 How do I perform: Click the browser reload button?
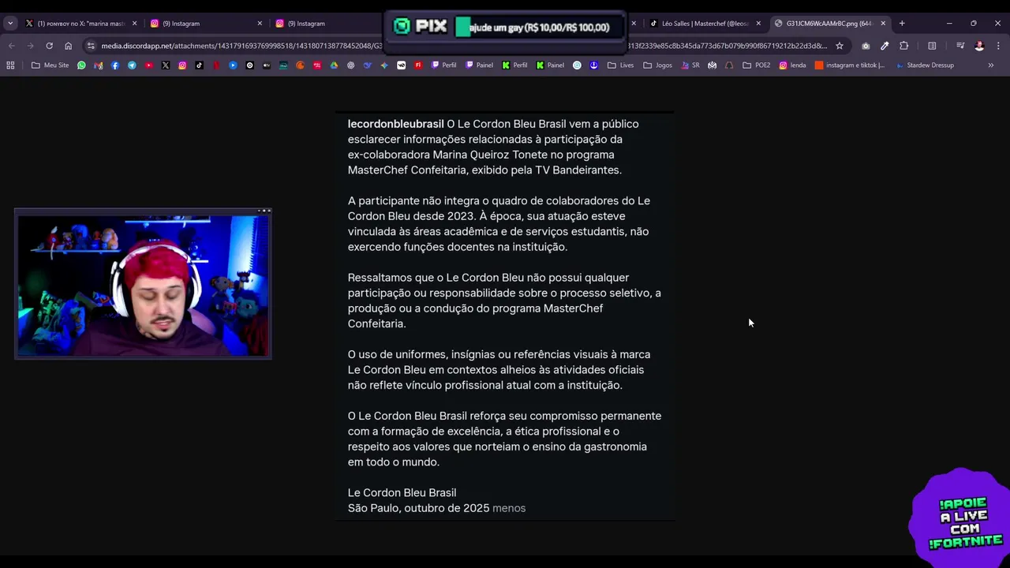point(49,46)
